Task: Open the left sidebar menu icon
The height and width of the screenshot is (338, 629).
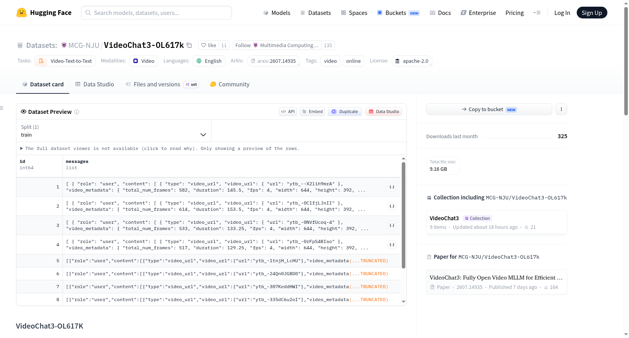Action: point(2,108)
